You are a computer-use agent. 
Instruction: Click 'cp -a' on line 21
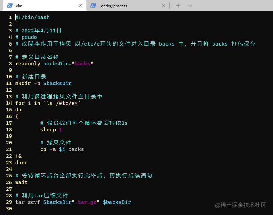click(x=48, y=150)
